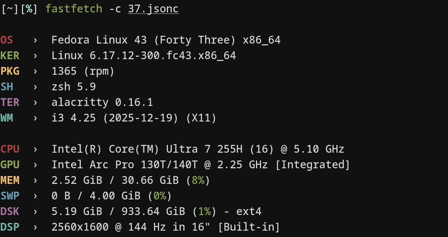Click the purple DSK label
Screen dimensions: 448x237
(x=10, y=211)
